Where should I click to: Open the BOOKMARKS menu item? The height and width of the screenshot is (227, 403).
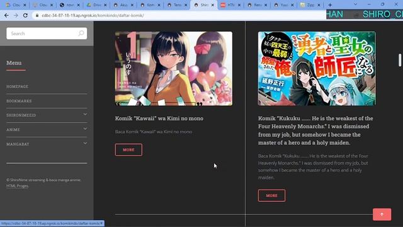[19, 101]
